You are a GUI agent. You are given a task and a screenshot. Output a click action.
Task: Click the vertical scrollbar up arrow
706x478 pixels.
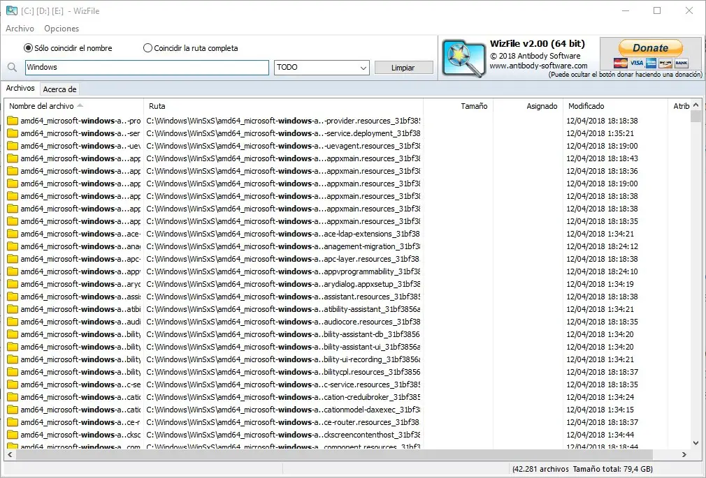(696, 105)
